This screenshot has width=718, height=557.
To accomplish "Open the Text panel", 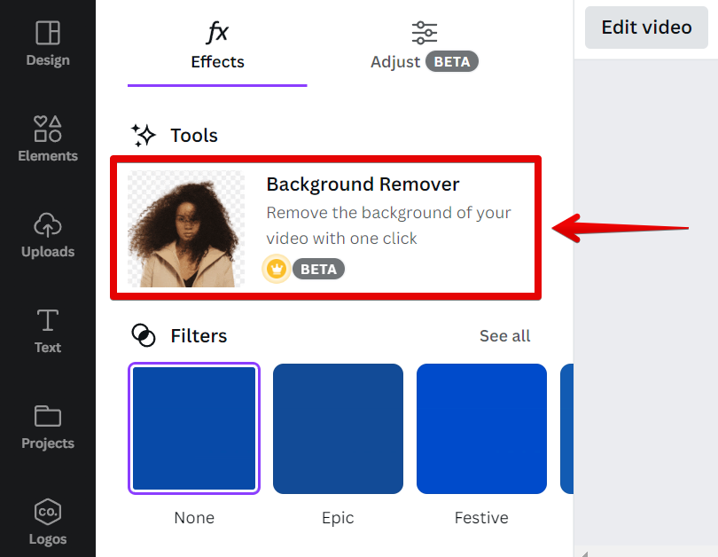I will point(47,333).
